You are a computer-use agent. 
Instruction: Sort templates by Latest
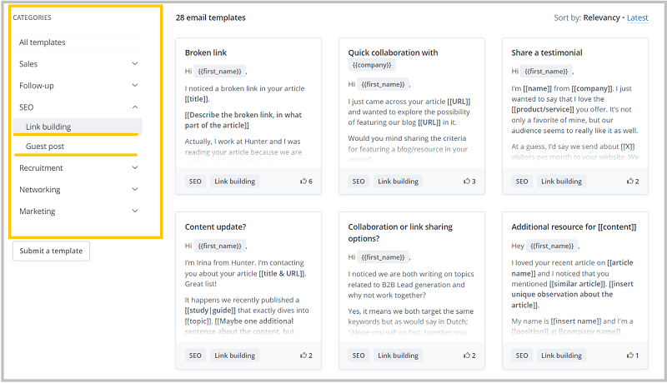637,17
